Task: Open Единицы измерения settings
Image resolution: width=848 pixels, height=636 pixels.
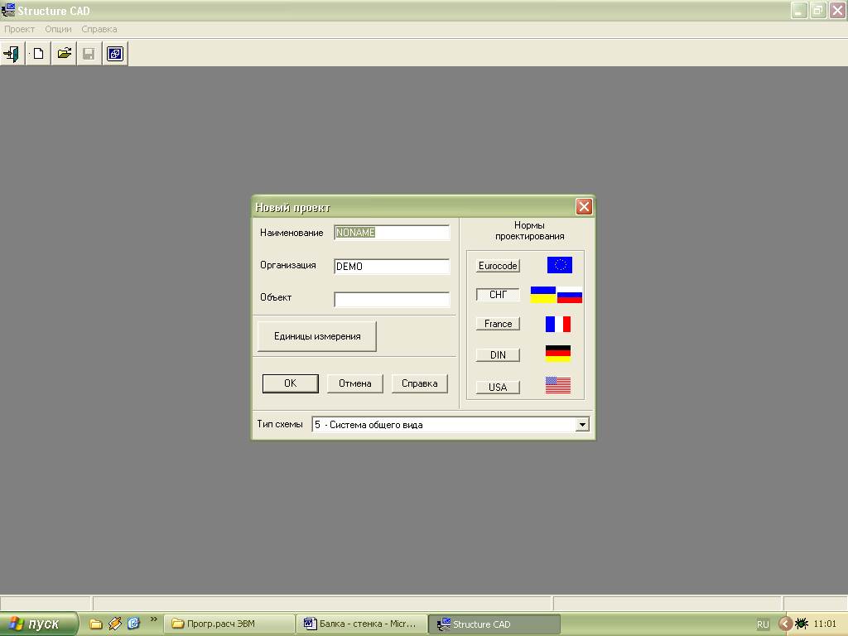Action: [317, 336]
